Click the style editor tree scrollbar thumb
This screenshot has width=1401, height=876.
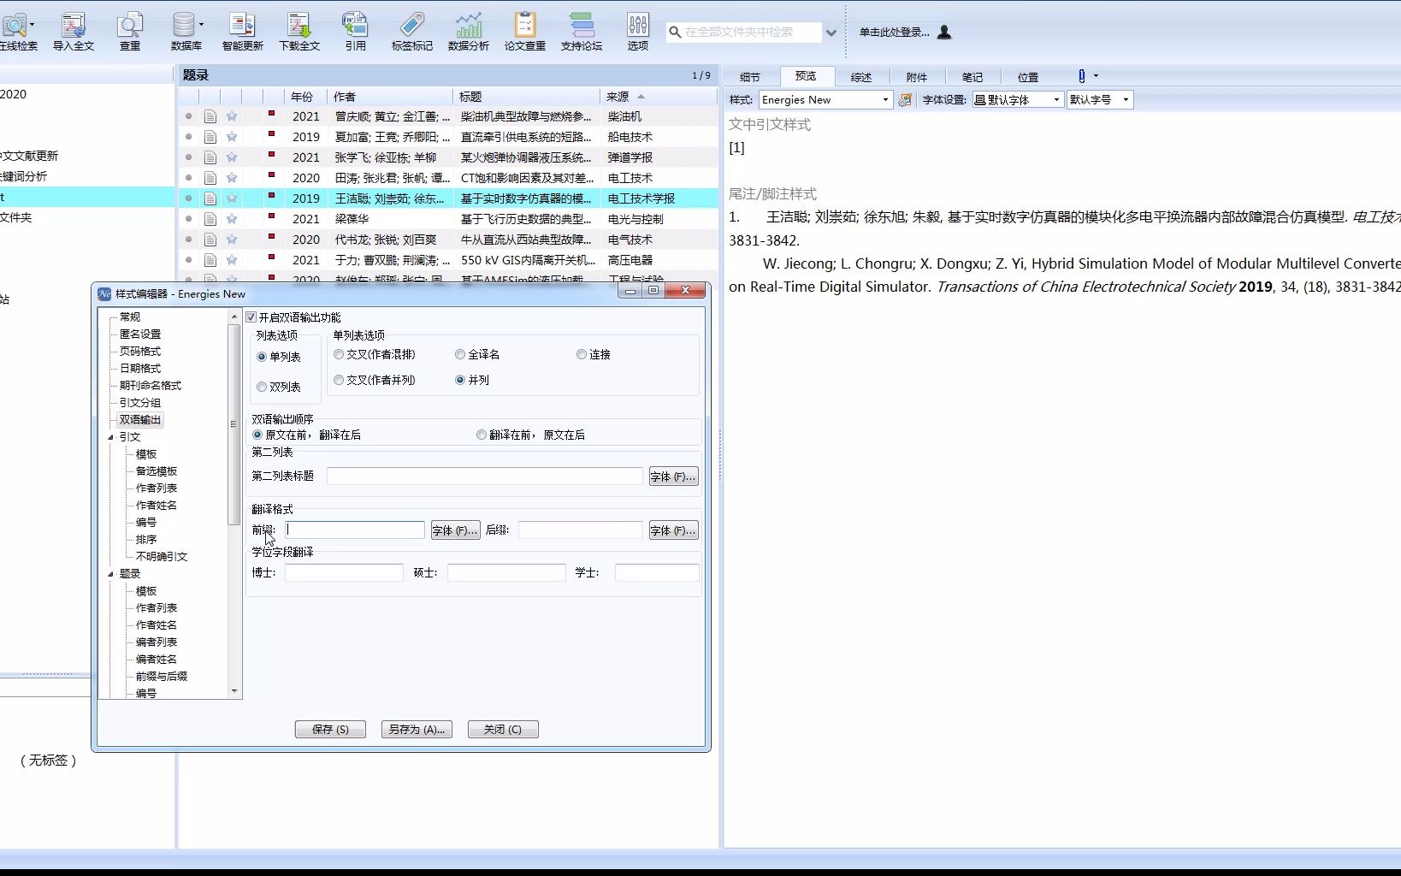pyautogui.click(x=233, y=424)
